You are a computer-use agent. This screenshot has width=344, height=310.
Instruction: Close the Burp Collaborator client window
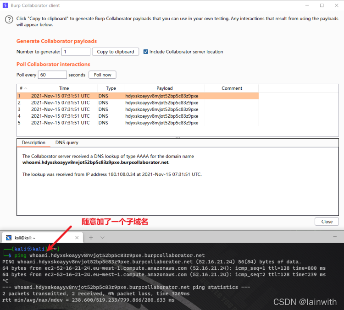336,5
